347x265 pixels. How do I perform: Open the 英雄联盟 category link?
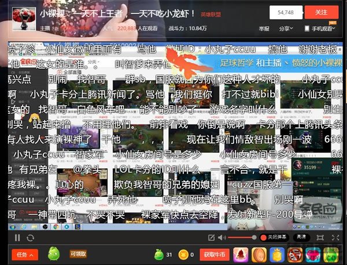pos(211,14)
